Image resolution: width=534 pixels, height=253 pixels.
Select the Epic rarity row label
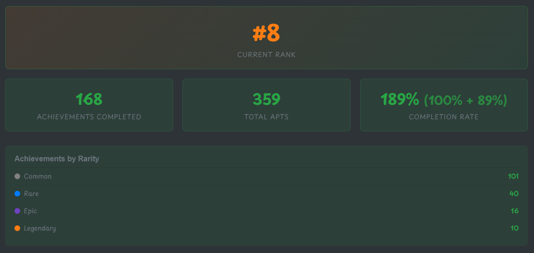[x=30, y=211]
